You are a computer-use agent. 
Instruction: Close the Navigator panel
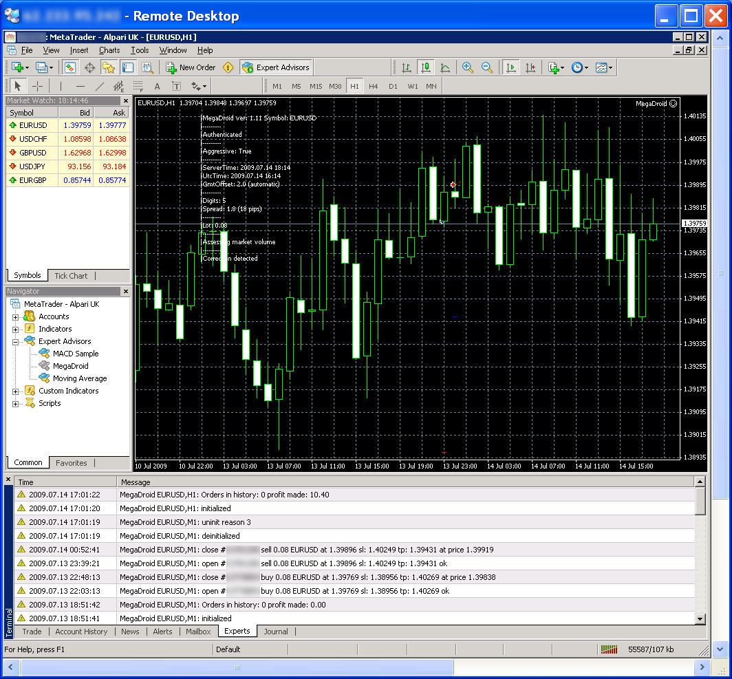126,291
